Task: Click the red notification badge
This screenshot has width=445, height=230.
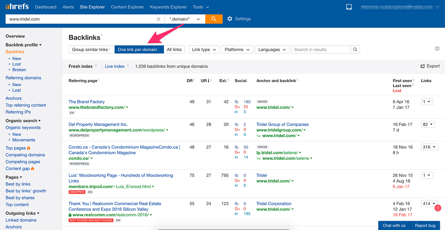Action: 437,208
